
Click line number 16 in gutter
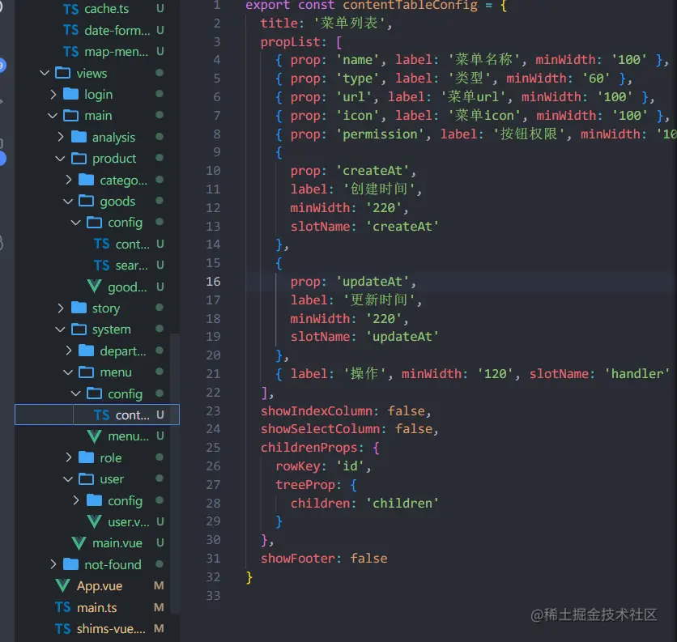tap(213, 282)
